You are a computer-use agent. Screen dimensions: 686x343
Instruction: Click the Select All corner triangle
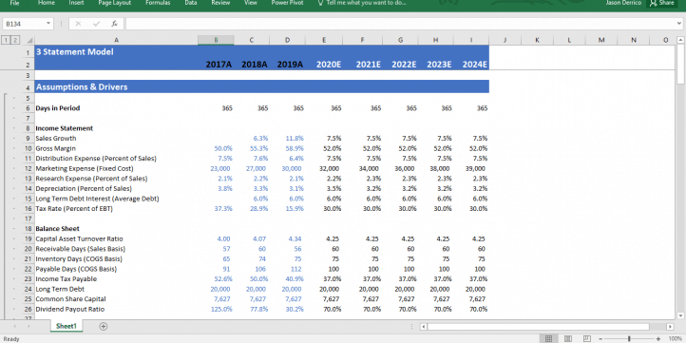29,40
